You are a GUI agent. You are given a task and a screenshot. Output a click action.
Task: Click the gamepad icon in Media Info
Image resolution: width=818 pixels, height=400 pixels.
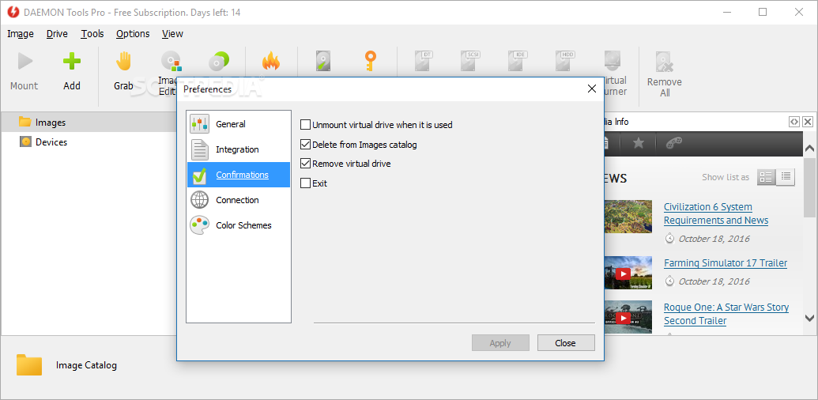pyautogui.click(x=674, y=143)
